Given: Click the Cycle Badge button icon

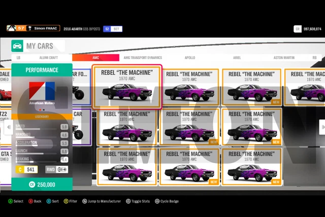Looking at the screenshot, I should [x=157, y=201].
